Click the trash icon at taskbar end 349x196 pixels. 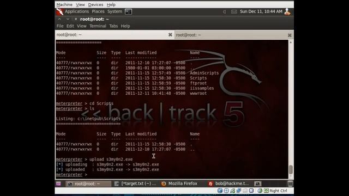[290, 183]
